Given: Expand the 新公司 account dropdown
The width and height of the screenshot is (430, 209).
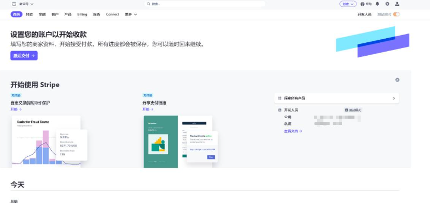Looking at the screenshot, I should (x=32, y=4).
